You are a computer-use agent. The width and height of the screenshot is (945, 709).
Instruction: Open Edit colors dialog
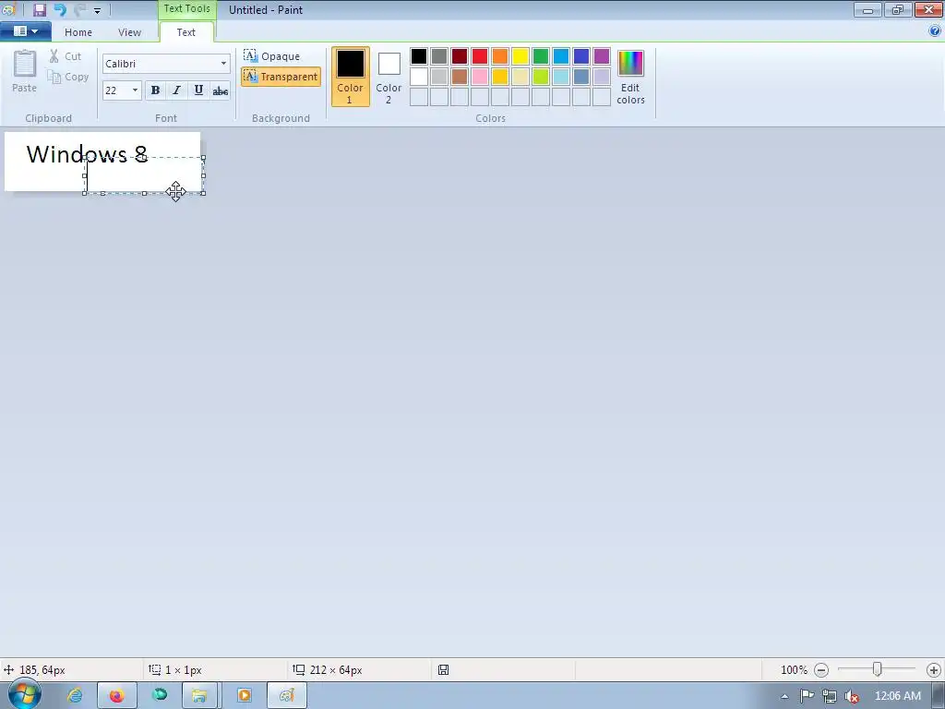click(x=630, y=77)
